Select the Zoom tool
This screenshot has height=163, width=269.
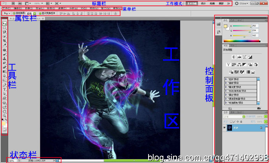tap(4, 116)
